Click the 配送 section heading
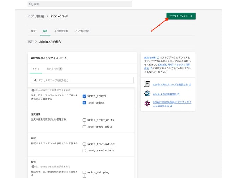The height and width of the screenshot is (178, 237). [x=33, y=162]
